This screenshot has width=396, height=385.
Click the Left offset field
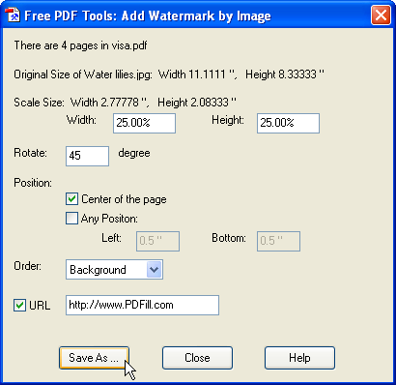click(157, 241)
